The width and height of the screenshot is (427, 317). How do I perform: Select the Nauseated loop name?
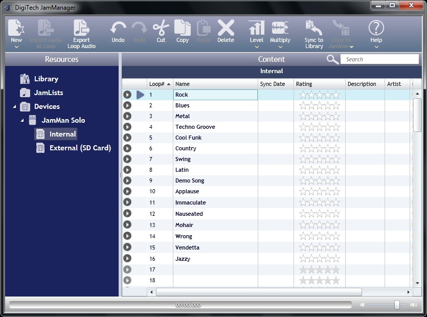pyautogui.click(x=189, y=214)
